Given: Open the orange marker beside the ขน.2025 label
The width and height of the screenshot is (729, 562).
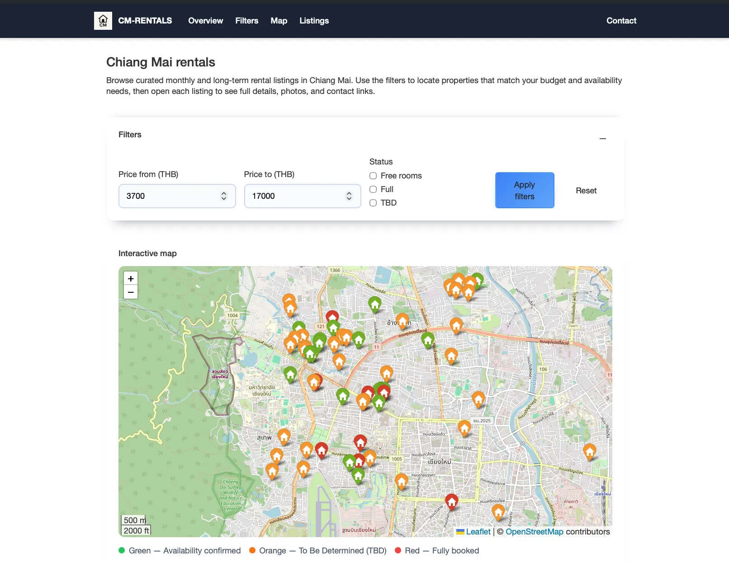Looking at the screenshot, I should [464, 427].
